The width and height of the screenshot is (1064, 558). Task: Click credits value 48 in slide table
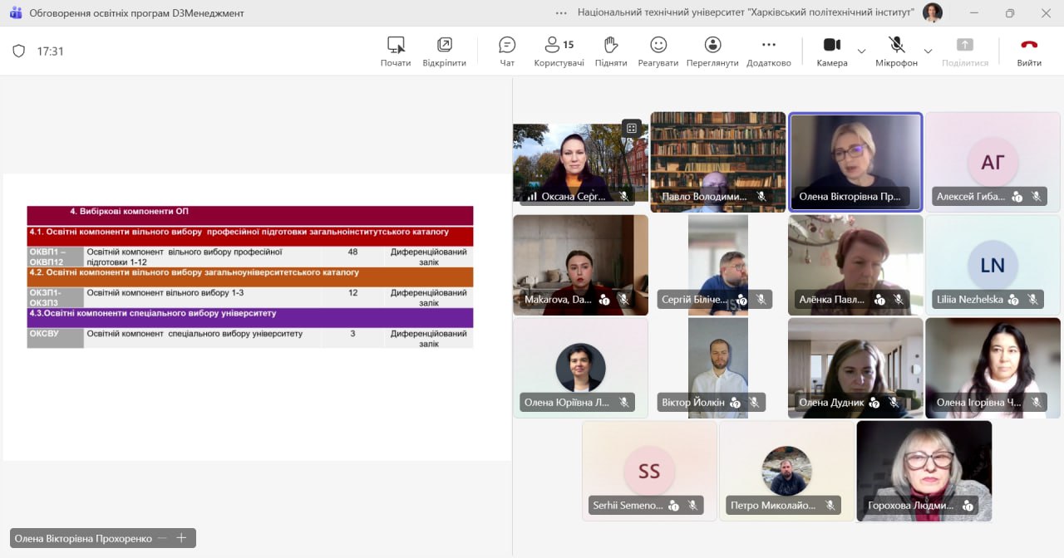(352, 252)
